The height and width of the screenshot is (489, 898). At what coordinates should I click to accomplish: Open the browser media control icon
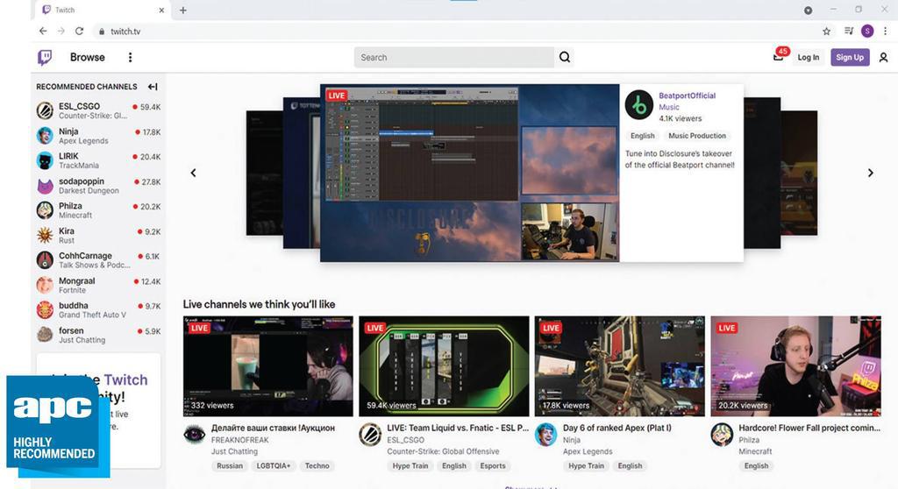pos(849,31)
